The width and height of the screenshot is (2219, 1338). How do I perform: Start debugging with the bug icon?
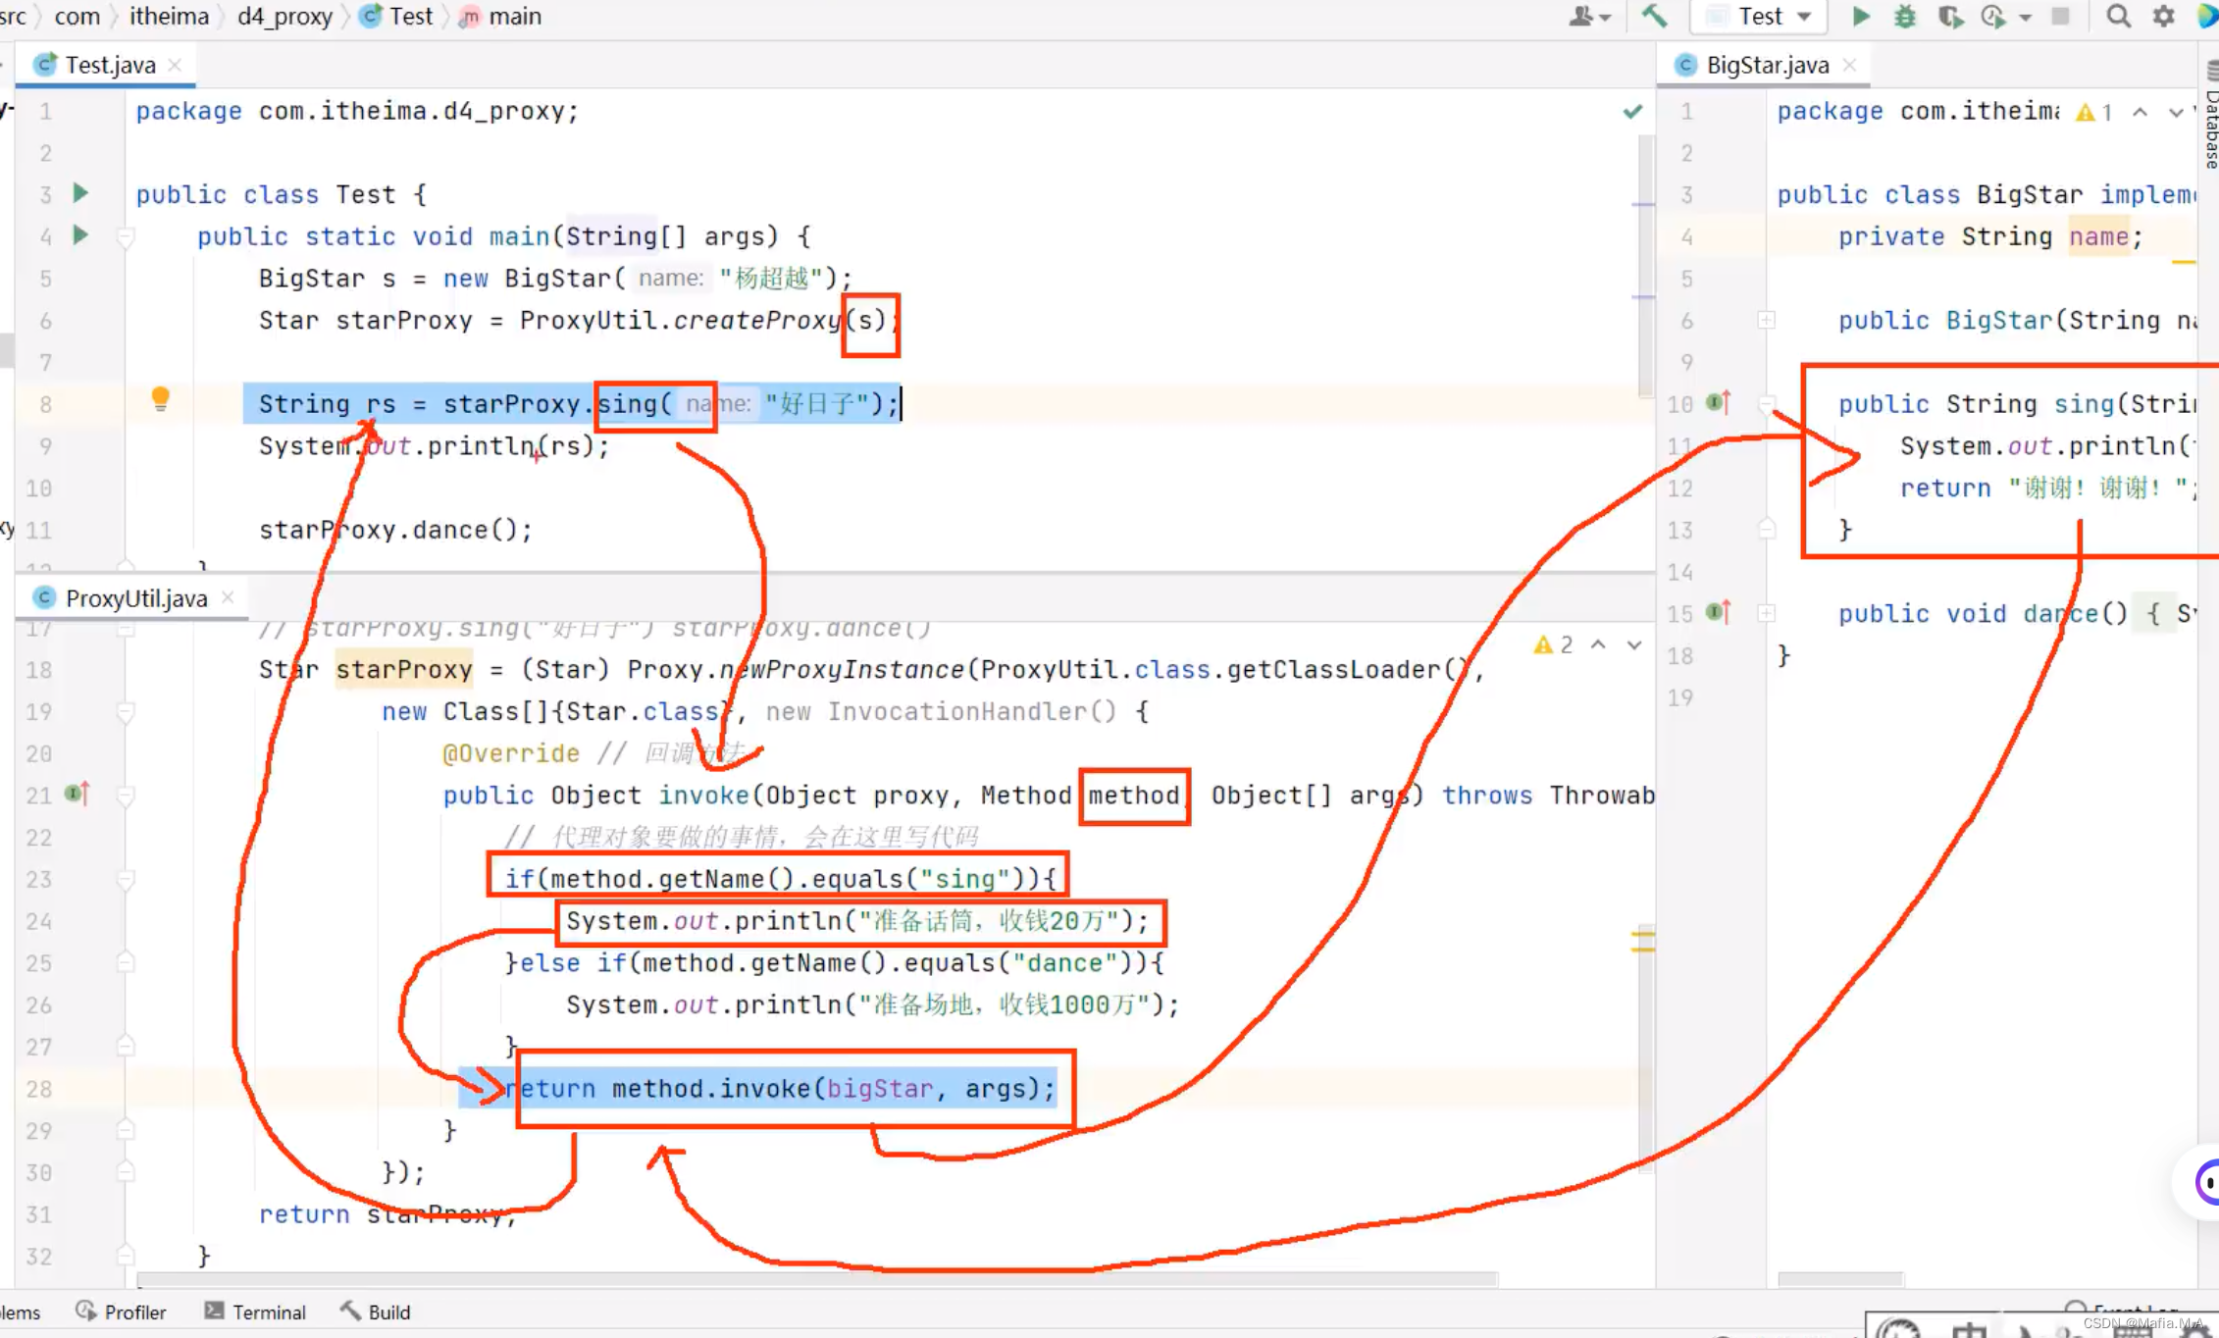point(1904,17)
